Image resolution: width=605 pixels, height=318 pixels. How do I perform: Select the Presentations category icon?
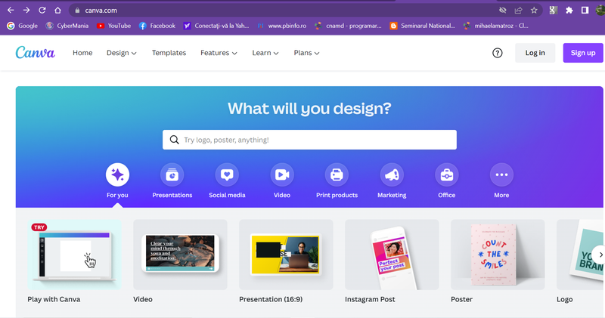[x=172, y=174]
